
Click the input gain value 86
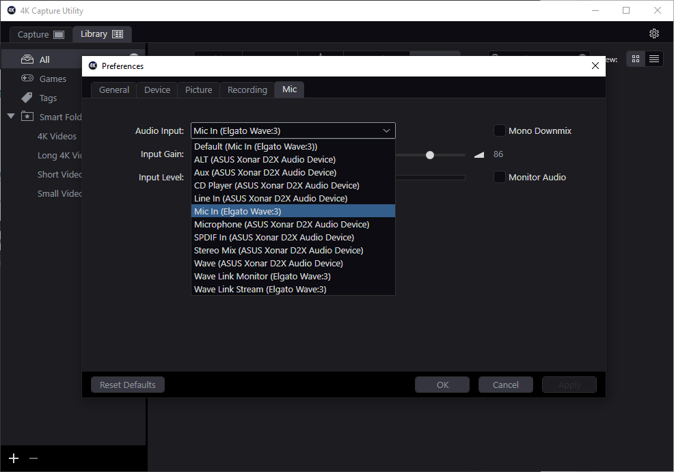[x=498, y=154]
